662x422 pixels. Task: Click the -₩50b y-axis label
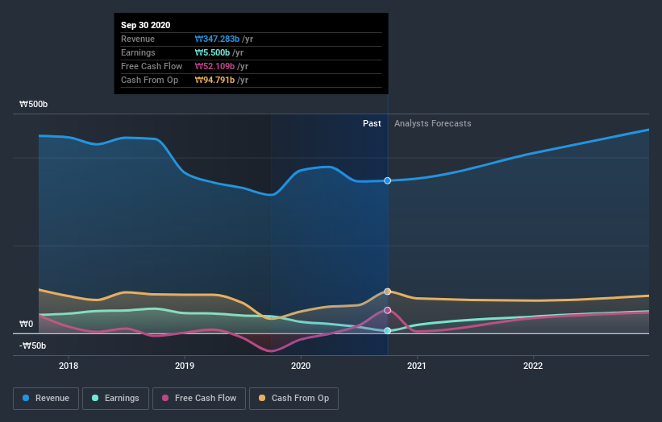[x=32, y=346]
